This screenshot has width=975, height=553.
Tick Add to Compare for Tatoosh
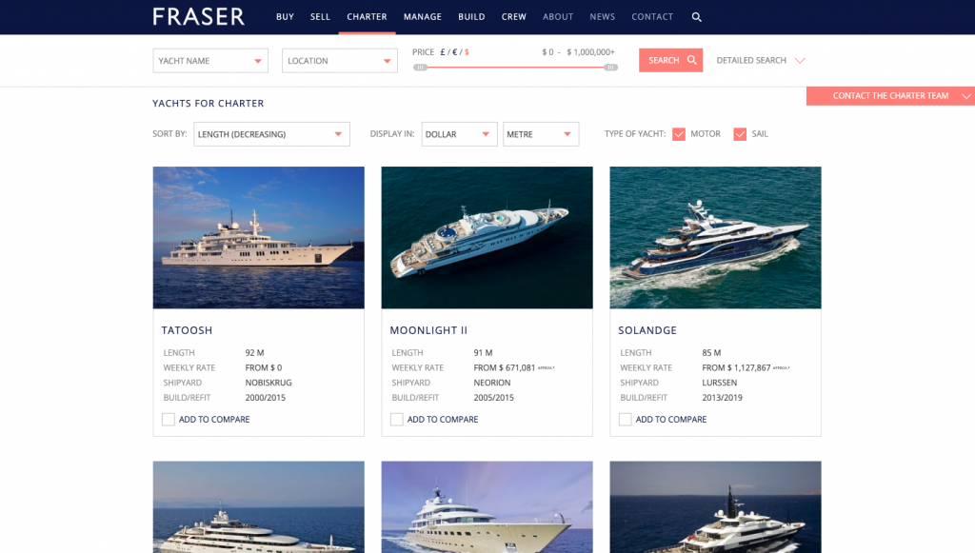[x=168, y=420]
